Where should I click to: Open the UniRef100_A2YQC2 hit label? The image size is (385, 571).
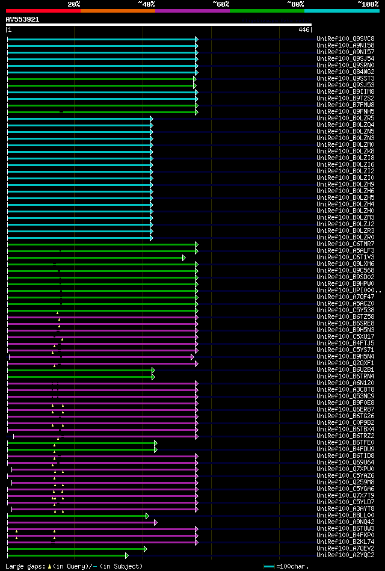coord(346,555)
